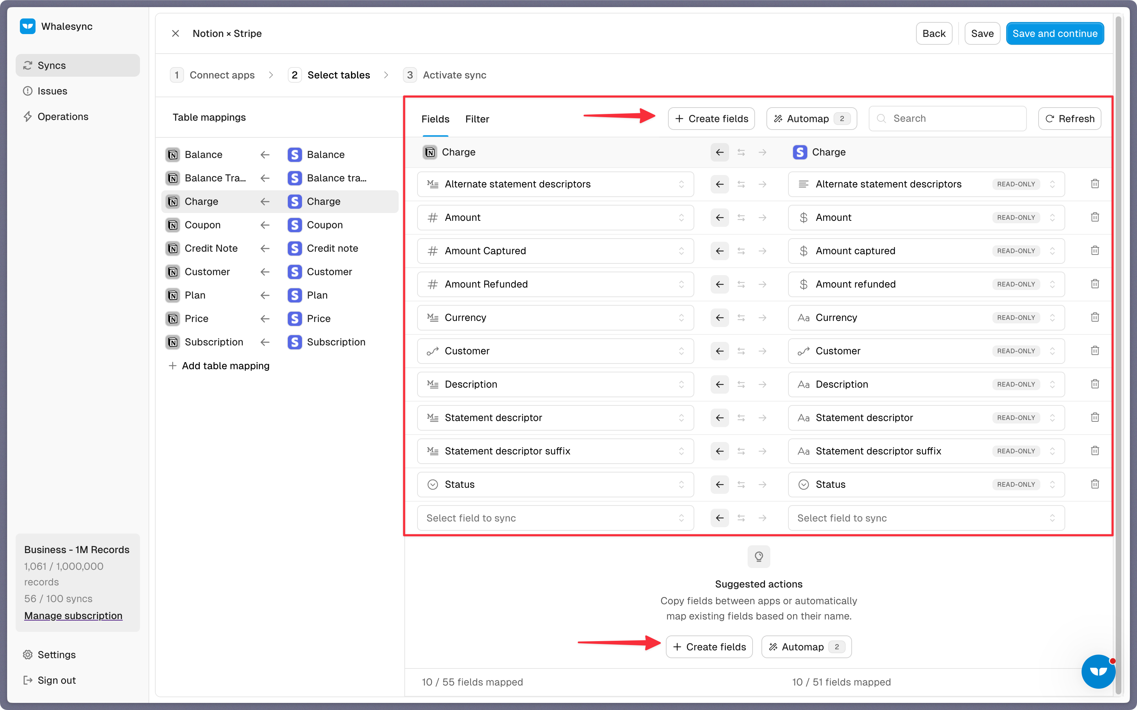Screen dimensions: 1137x710
Task: Delete the Customer field mapping
Action: coord(1095,351)
